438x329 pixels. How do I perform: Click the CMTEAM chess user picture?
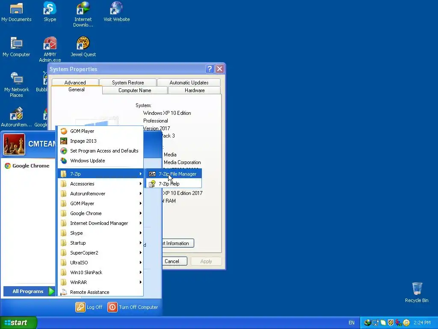pyautogui.click(x=14, y=144)
